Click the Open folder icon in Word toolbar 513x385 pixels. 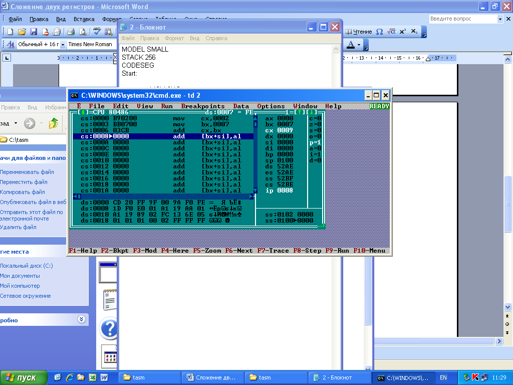pos(22,32)
